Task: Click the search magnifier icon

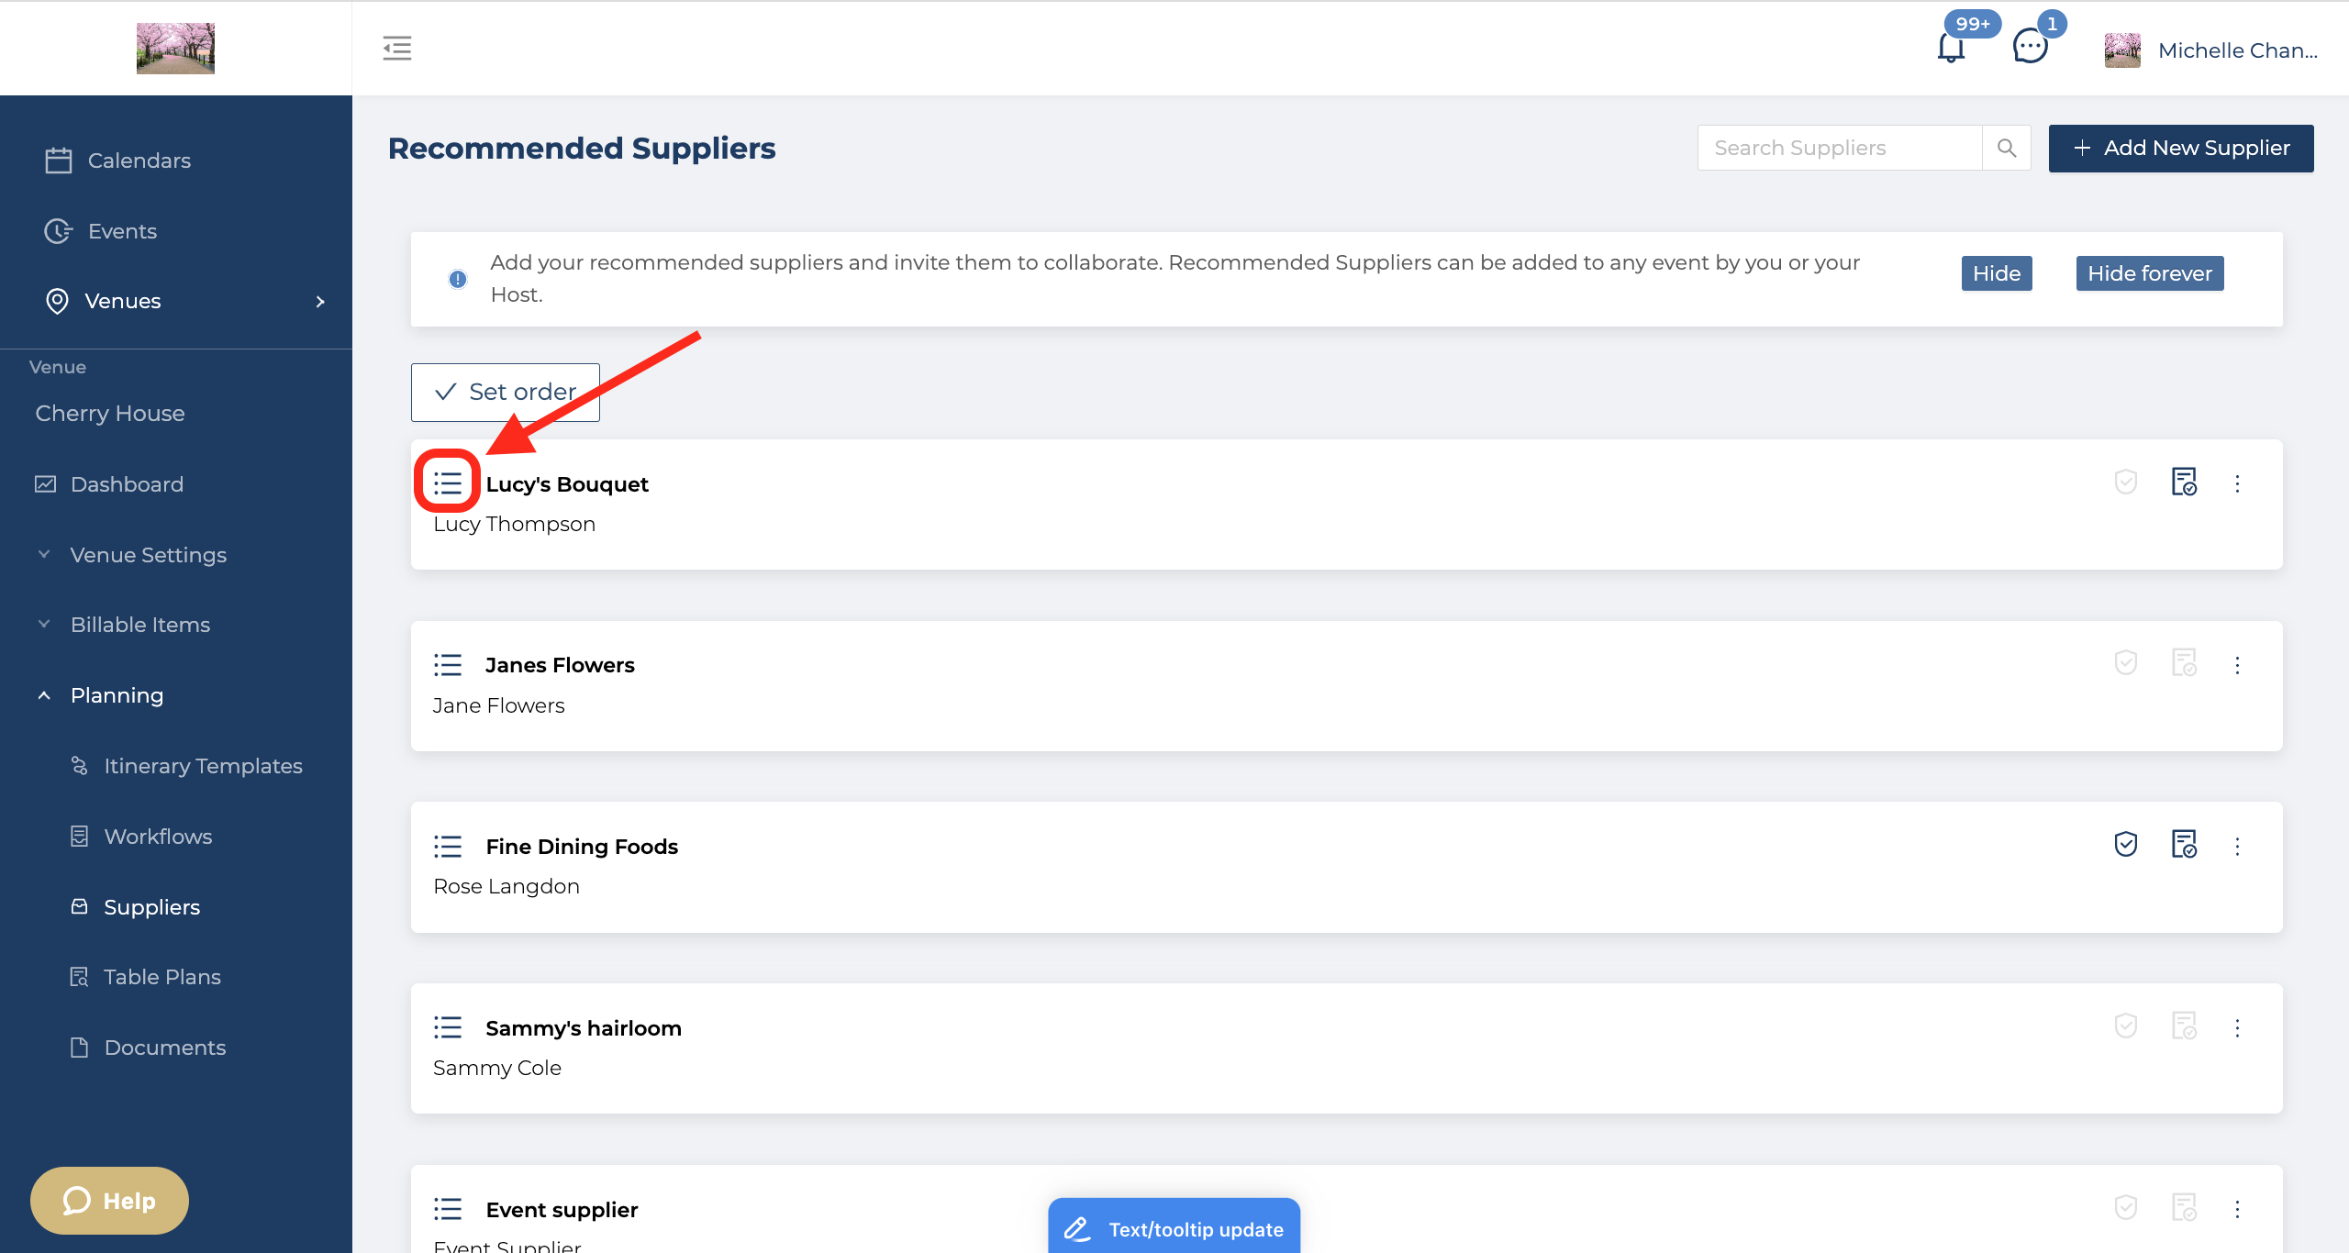Action: tap(2007, 148)
